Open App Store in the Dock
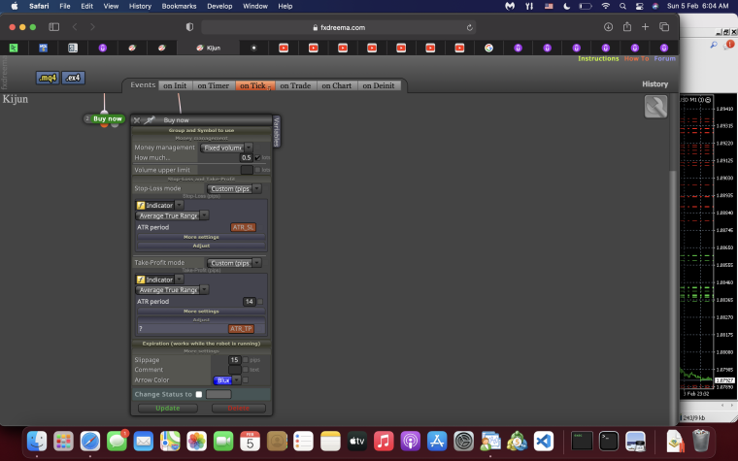Viewport: 738px width, 461px height. 437,442
